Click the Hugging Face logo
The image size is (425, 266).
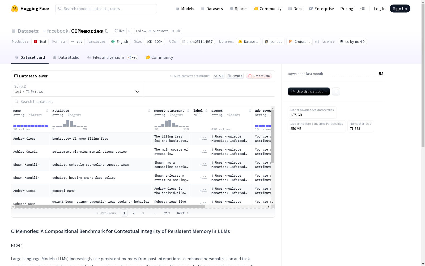[x=30, y=9]
